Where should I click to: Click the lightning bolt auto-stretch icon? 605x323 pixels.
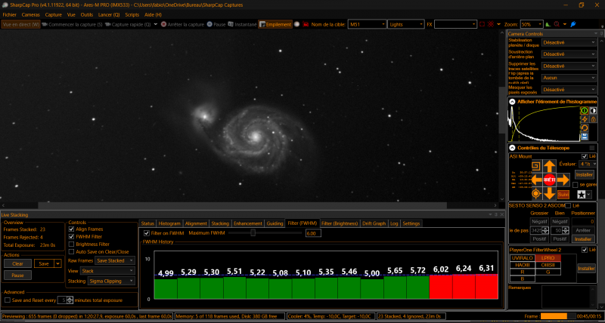(585, 119)
